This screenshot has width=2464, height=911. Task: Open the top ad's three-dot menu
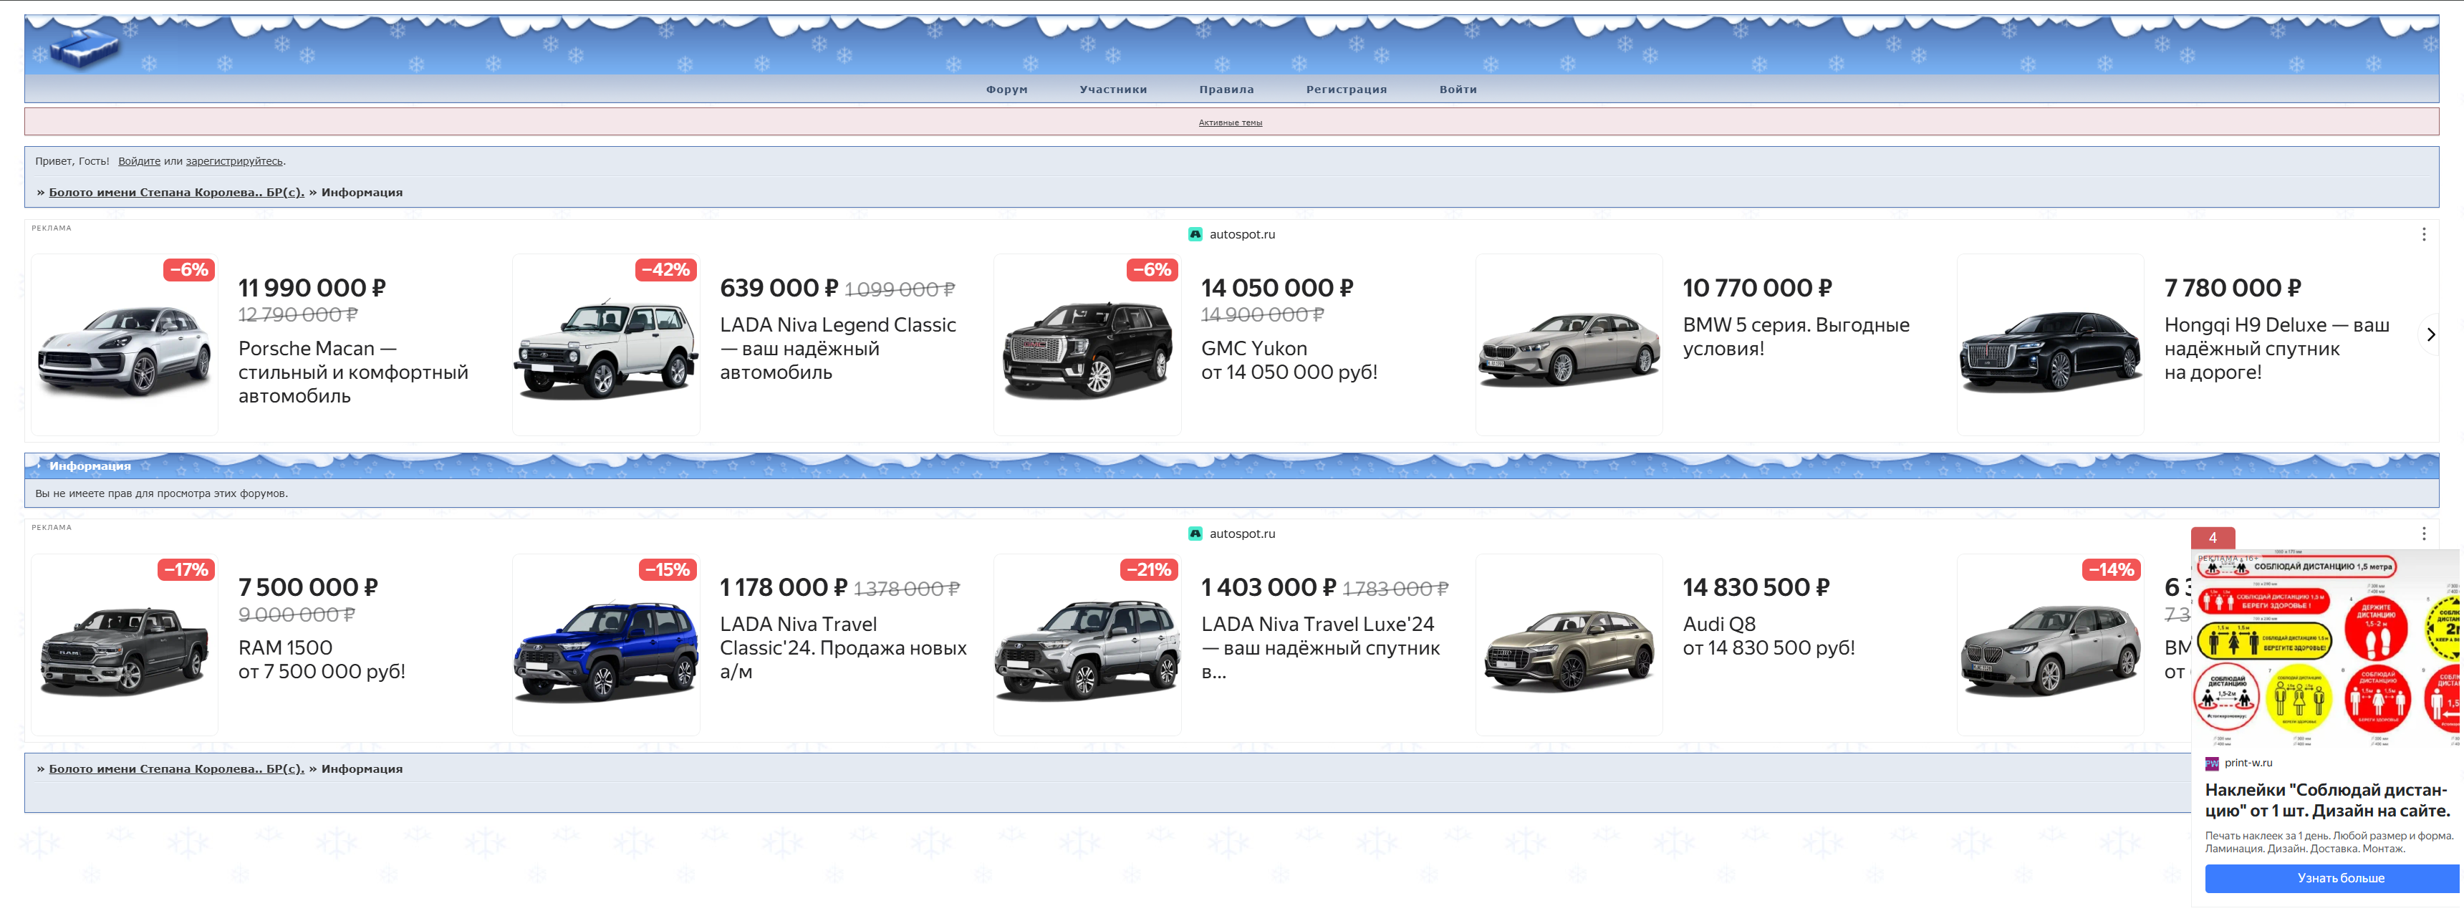click(2423, 234)
